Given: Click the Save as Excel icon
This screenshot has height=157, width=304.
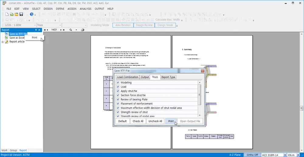Looking at the screenshot, I should point(7,38).
